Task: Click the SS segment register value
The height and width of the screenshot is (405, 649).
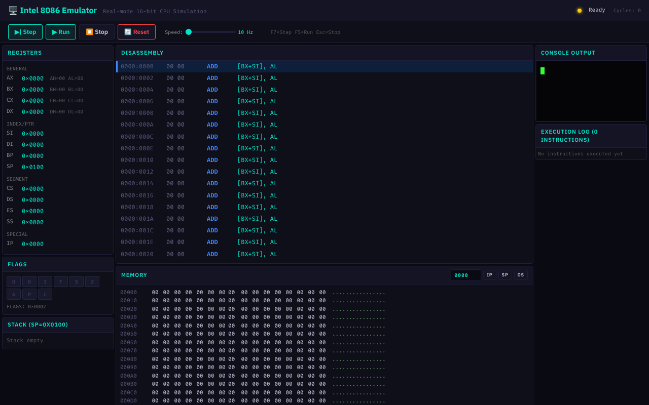Action: (x=32, y=222)
